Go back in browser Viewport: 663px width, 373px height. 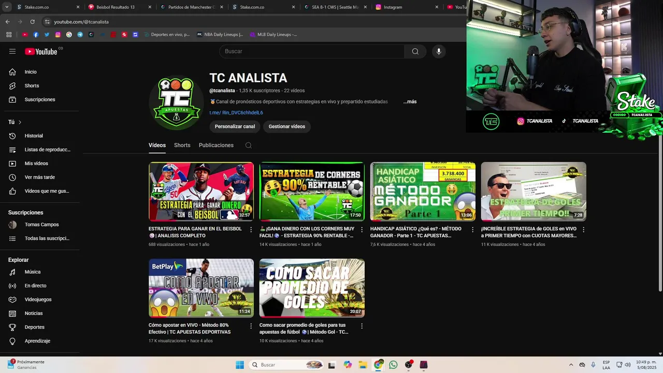(7, 22)
